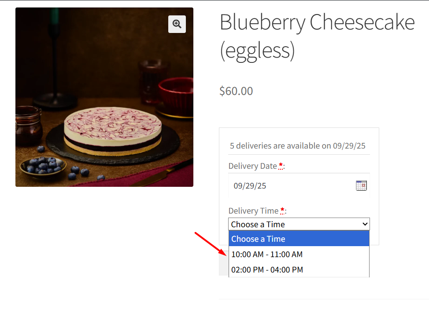Click the Delivery Date field showing 09/29/25

[291, 185]
